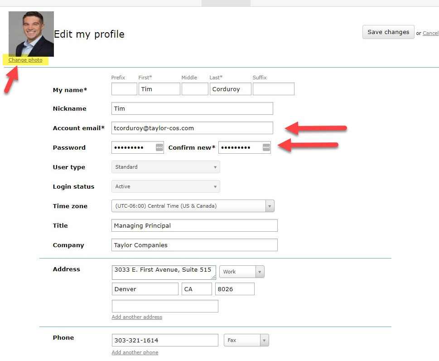The image size is (439, 361).
Task: Click the Phone section label
Action: tap(63, 337)
